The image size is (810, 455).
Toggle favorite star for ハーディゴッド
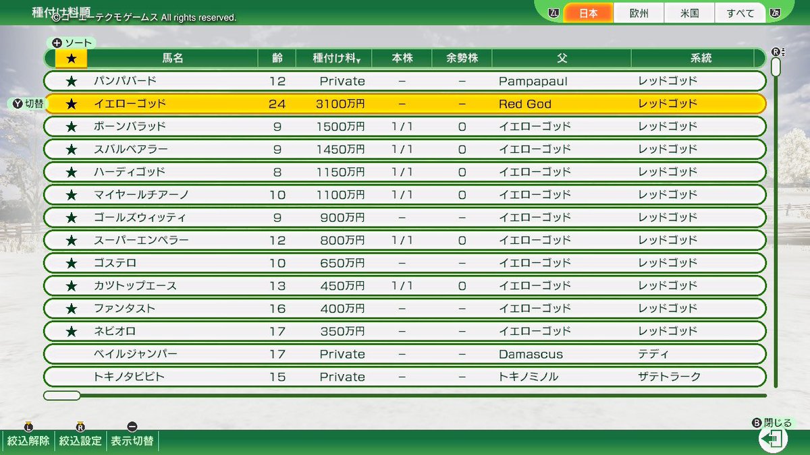[71, 172]
